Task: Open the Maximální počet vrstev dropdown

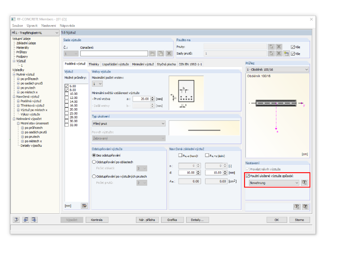Action: click(x=97, y=84)
